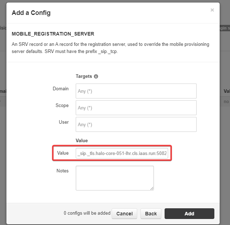Image resolution: width=230 pixels, height=225 pixels.
Task: Click the Scope field label
Action: [62, 105]
